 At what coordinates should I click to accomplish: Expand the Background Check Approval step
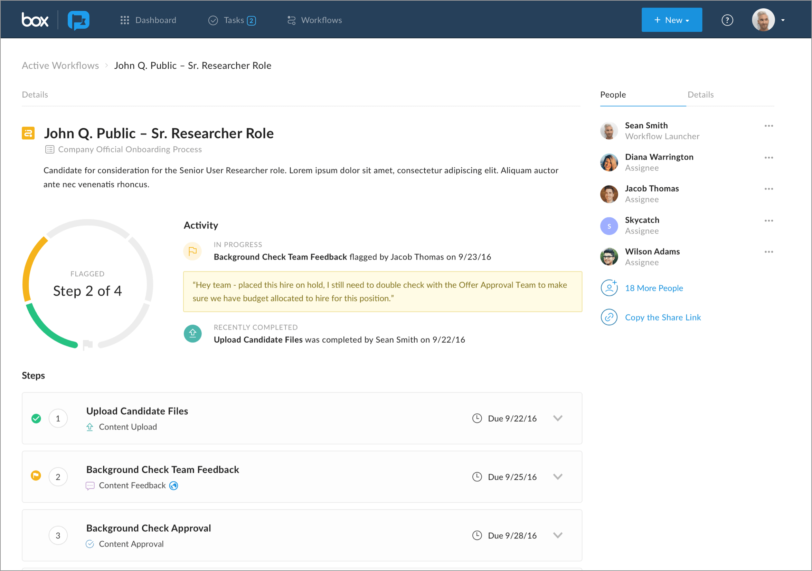point(558,535)
